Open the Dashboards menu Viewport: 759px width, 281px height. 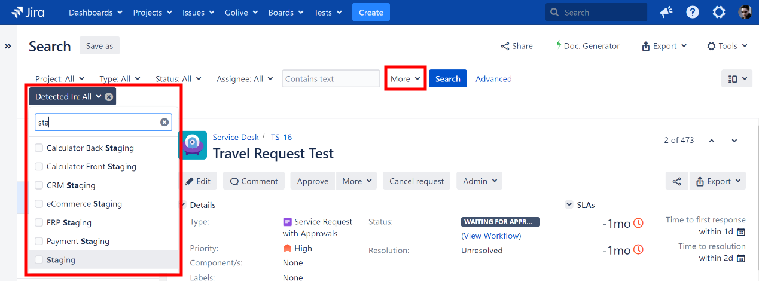[x=96, y=13]
